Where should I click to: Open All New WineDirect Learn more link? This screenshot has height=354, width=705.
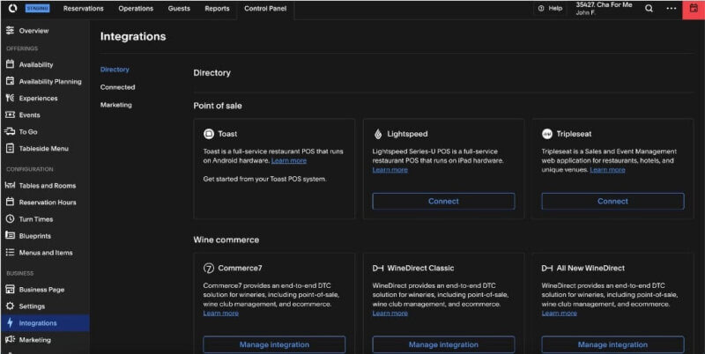click(559, 313)
